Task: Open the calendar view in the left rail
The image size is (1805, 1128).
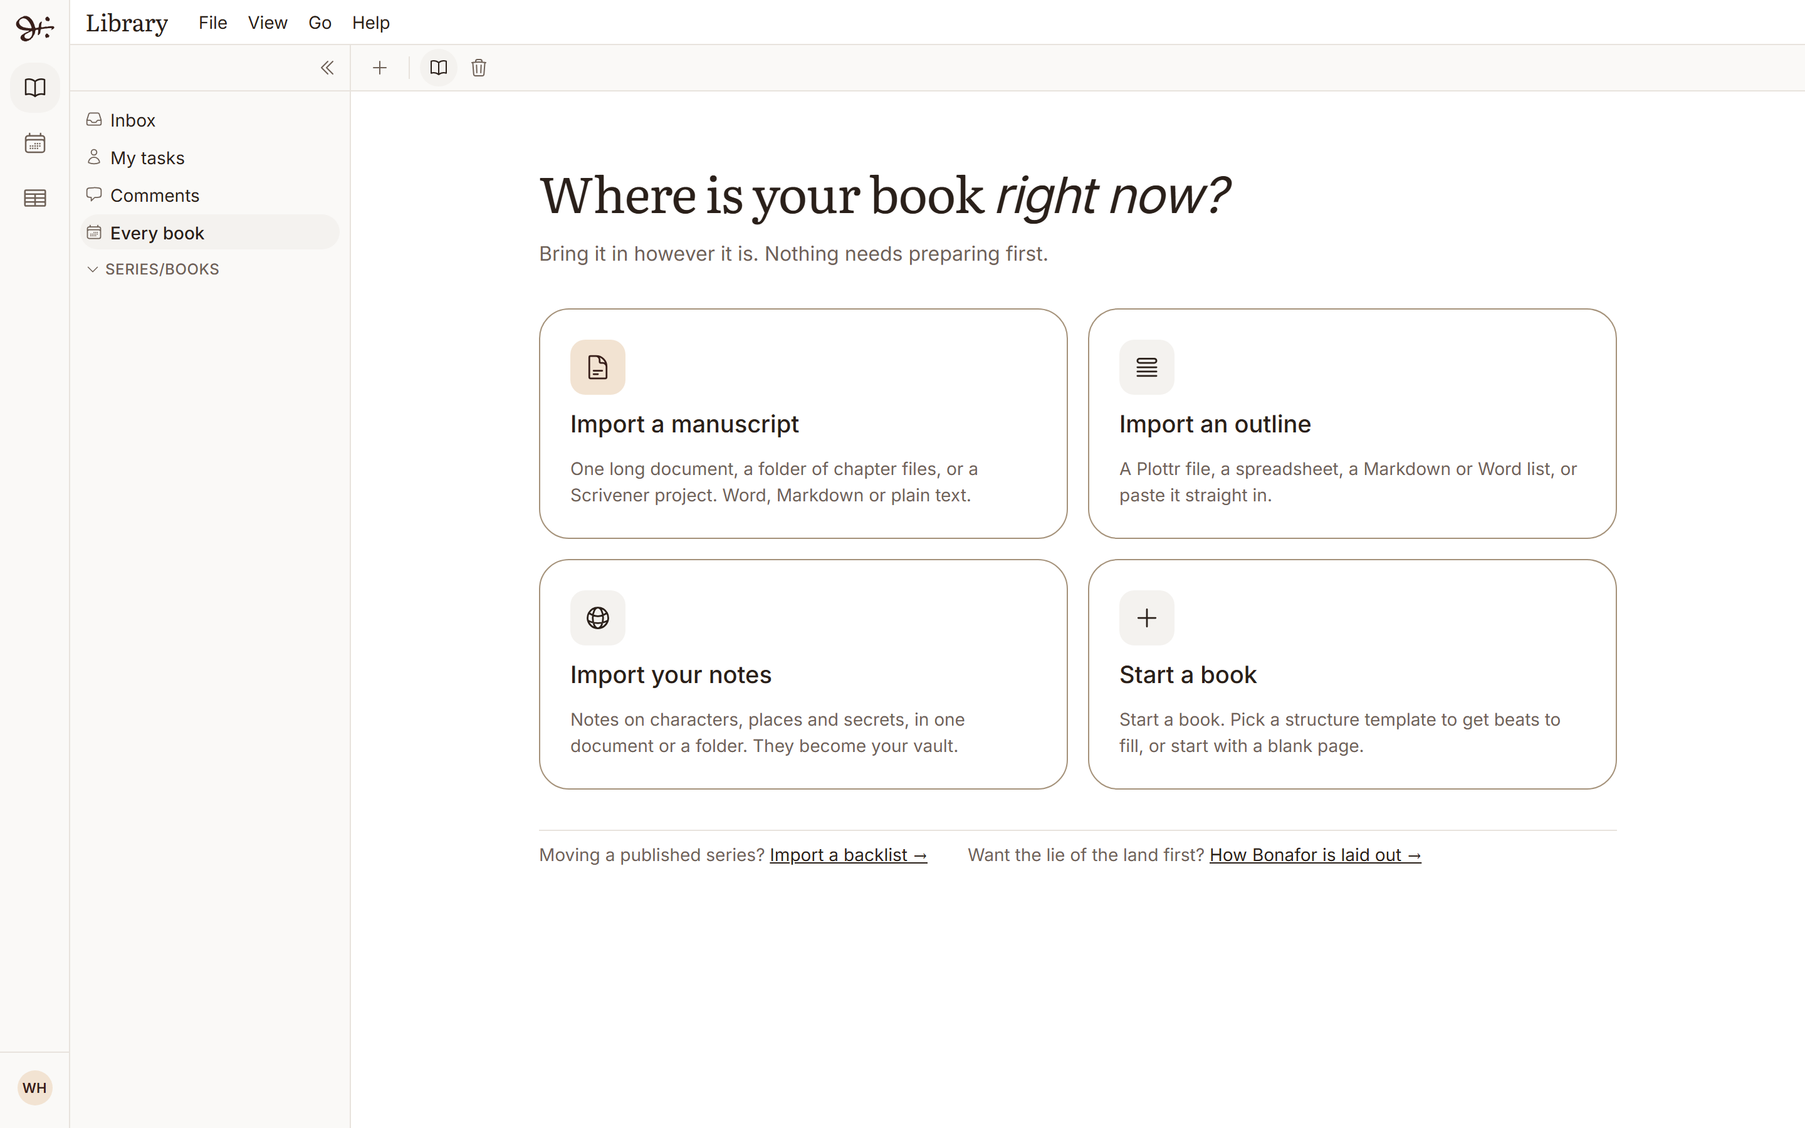Action: pyautogui.click(x=35, y=144)
